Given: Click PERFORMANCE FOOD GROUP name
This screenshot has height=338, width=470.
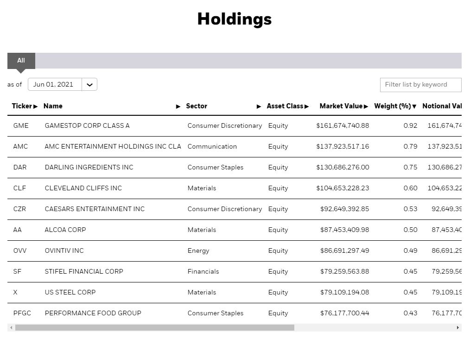Looking at the screenshot, I should pyautogui.click(x=93, y=313).
